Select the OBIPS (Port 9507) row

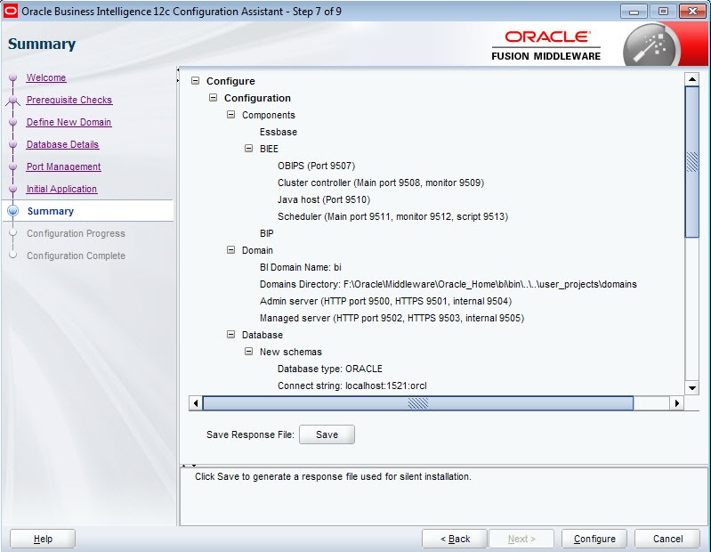tap(316, 166)
